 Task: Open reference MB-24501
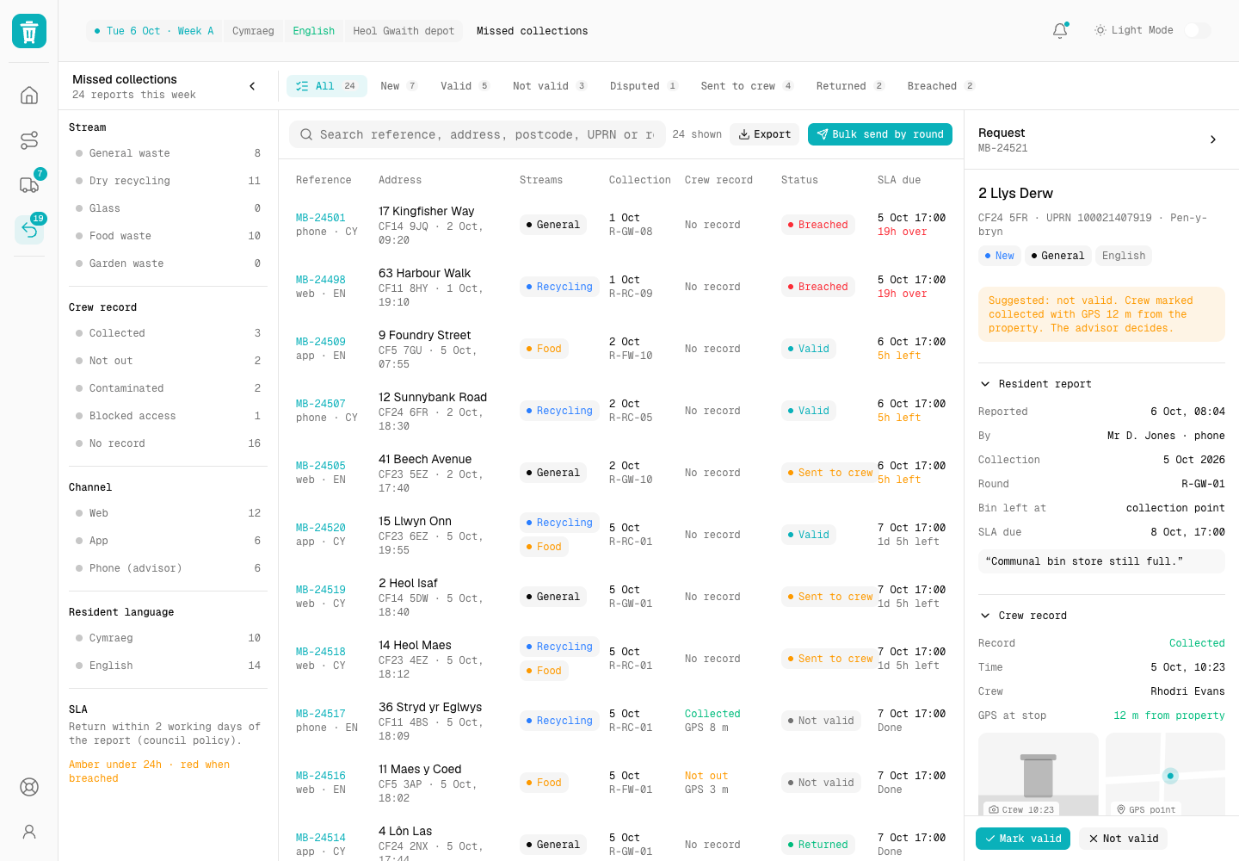(x=321, y=218)
